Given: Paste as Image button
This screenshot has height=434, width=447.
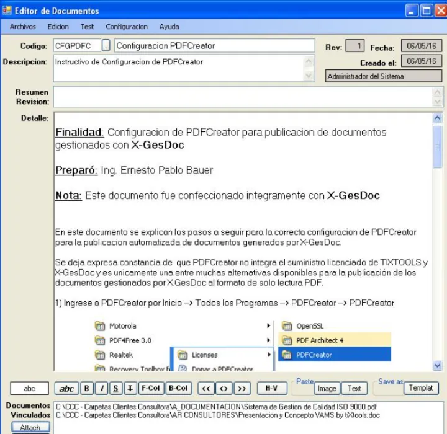Looking at the screenshot, I should (327, 389).
